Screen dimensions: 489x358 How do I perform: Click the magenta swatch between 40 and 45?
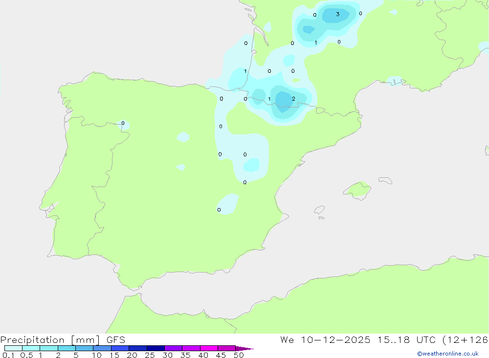pyautogui.click(x=209, y=348)
